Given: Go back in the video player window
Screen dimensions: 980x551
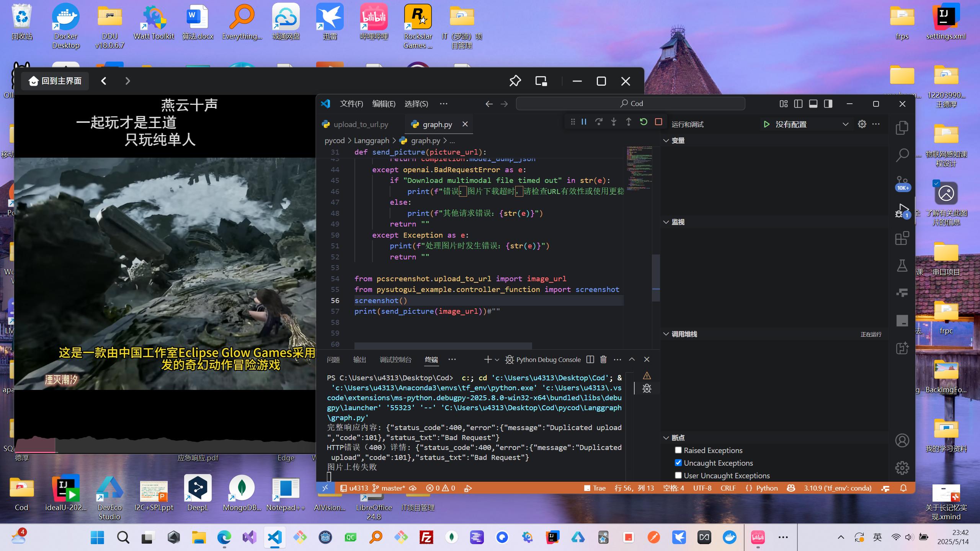Looking at the screenshot, I should 103,81.
